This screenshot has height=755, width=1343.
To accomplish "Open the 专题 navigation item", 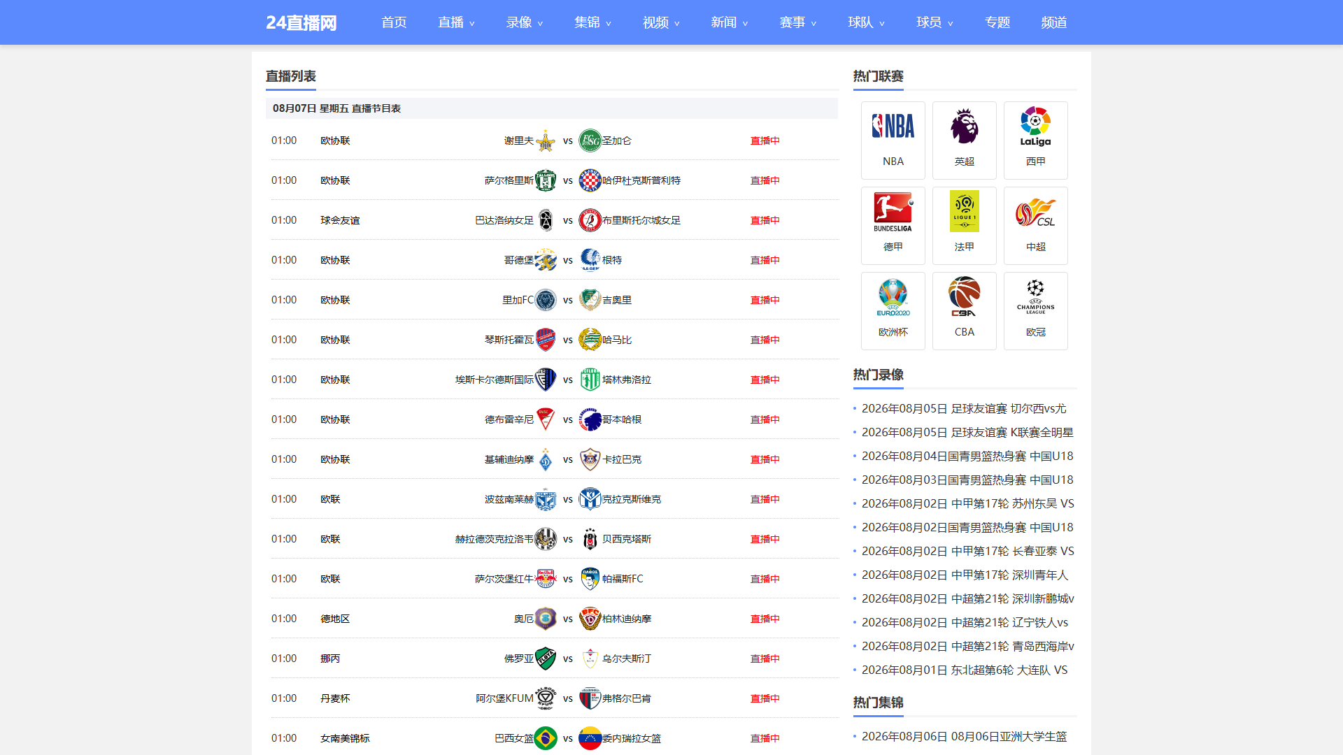I will [x=997, y=22].
